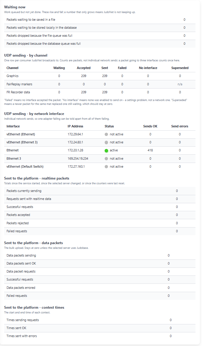The width and height of the screenshot is (202, 346).
Task: Select the Graphics channel row label
Action: click(x=12, y=76)
